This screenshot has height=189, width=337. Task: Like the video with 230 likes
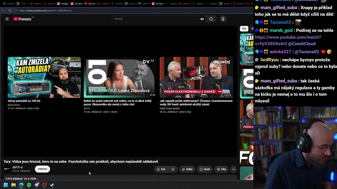(161, 169)
